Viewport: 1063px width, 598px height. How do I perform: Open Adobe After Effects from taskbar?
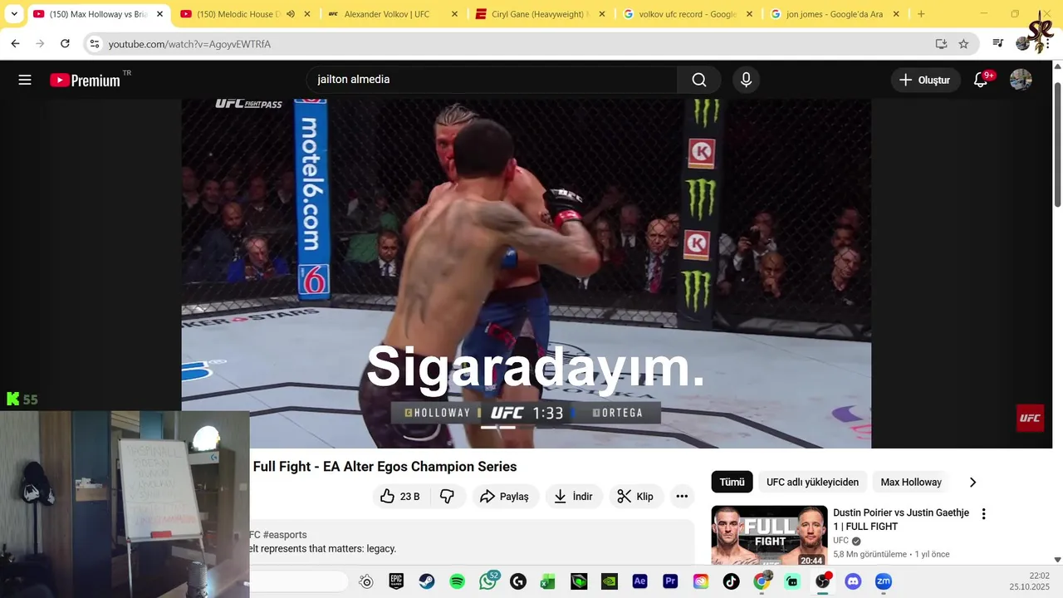[x=639, y=581]
